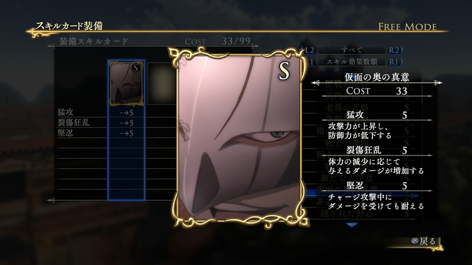
Task: Click the X button icon beside 戻る
Action: click(x=415, y=241)
